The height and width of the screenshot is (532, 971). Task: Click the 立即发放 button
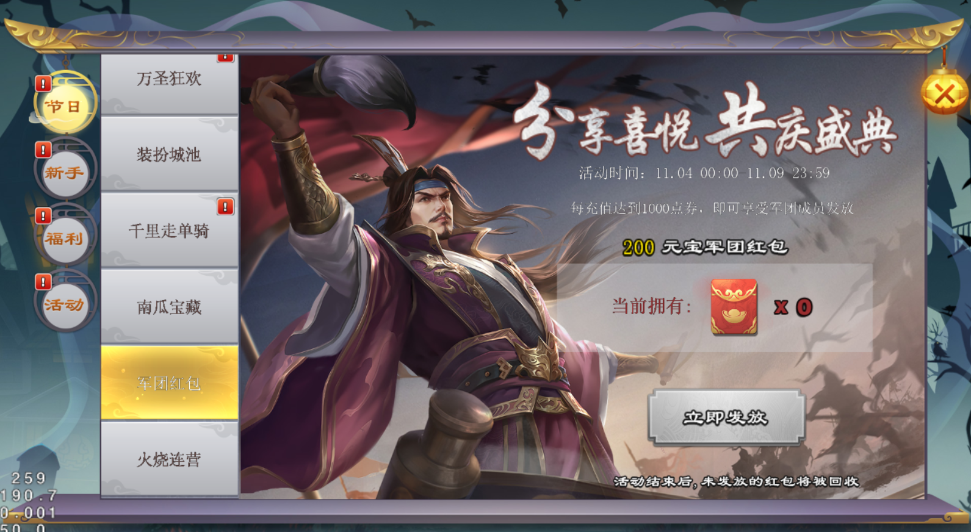click(726, 417)
